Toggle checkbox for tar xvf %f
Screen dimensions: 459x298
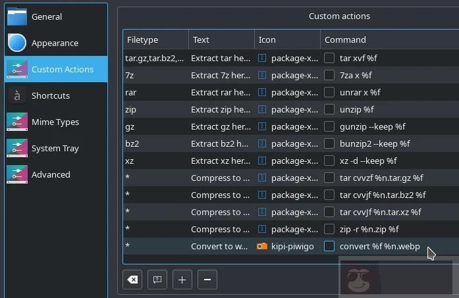pyautogui.click(x=329, y=58)
